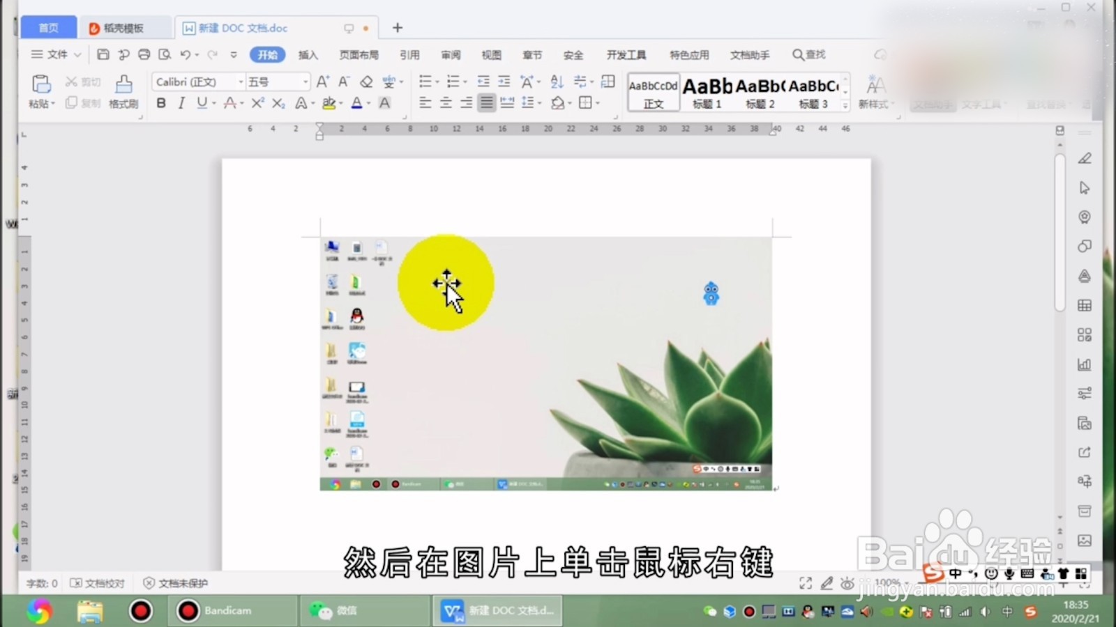Expand the underline style dropdown arrow
This screenshot has height=627, width=1116.
pos(213,103)
